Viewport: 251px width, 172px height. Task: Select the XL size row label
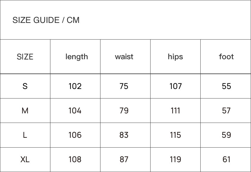[25, 160]
